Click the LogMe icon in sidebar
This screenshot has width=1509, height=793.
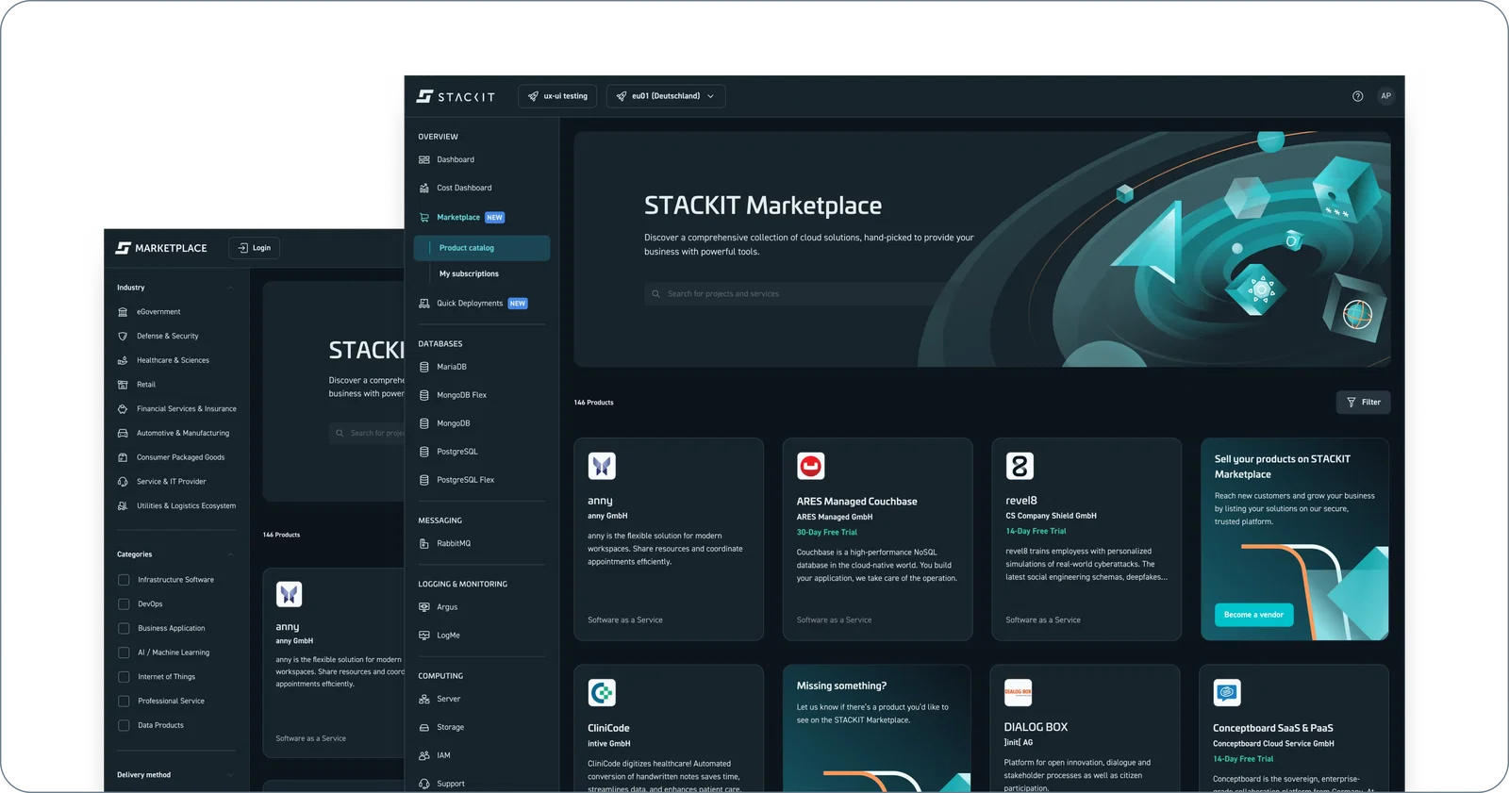click(x=424, y=636)
